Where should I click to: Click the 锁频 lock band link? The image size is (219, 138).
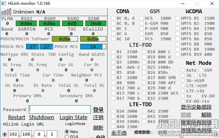[186, 115]
